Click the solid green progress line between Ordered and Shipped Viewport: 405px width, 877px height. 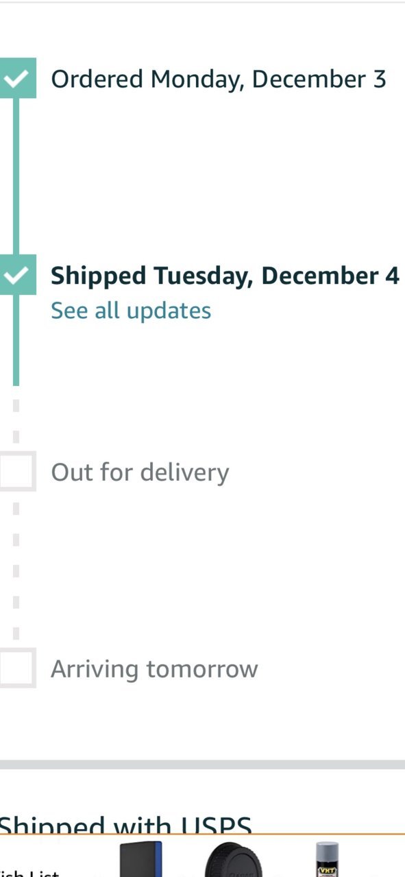point(16,178)
